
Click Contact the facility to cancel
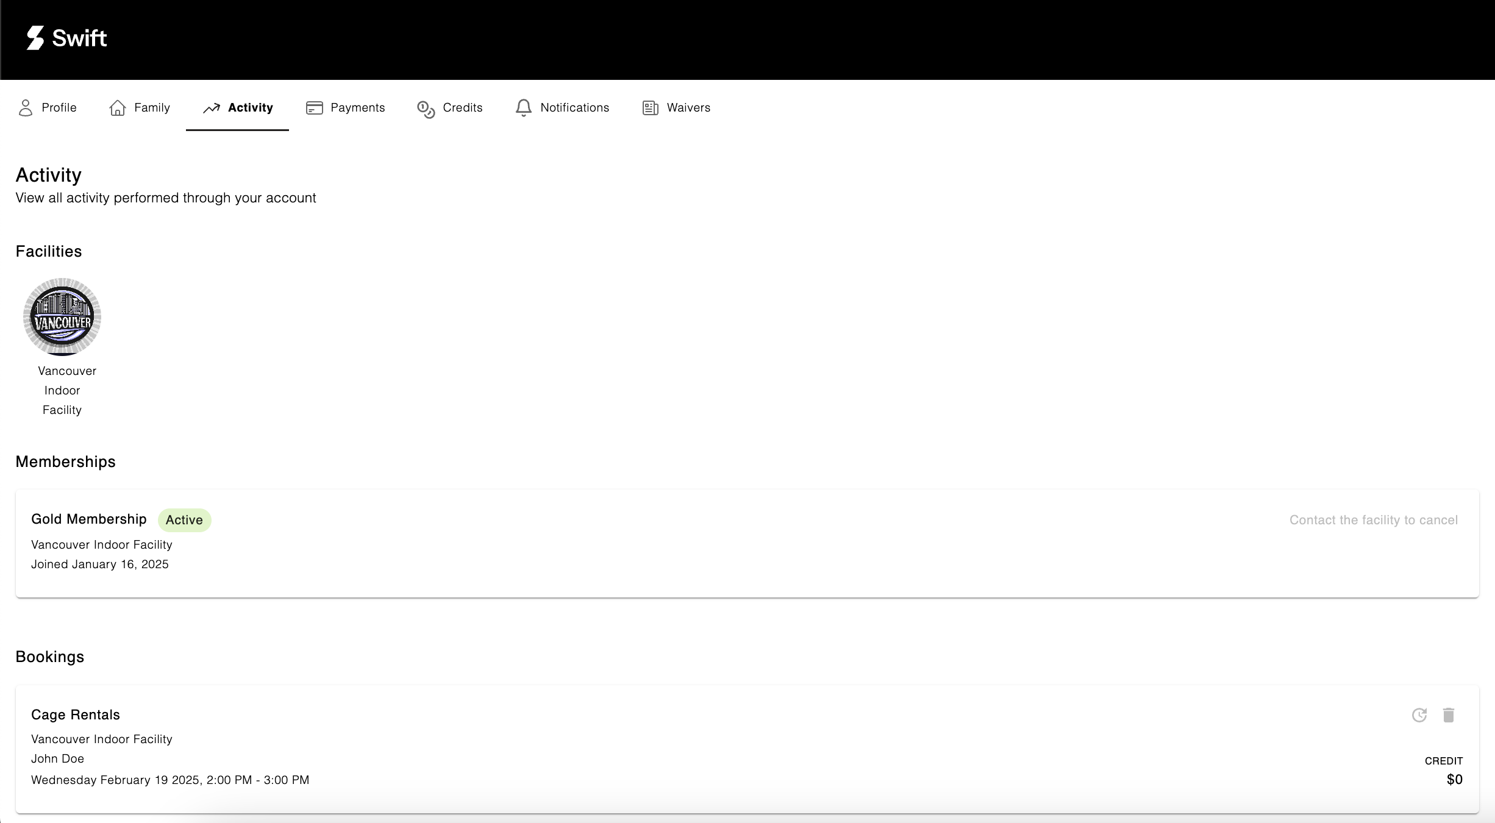[x=1373, y=520]
